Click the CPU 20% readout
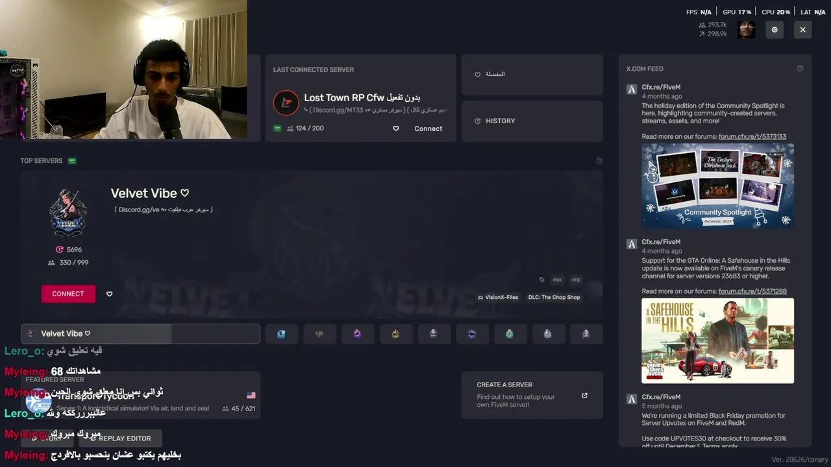This screenshot has height=467, width=831. coord(776,12)
